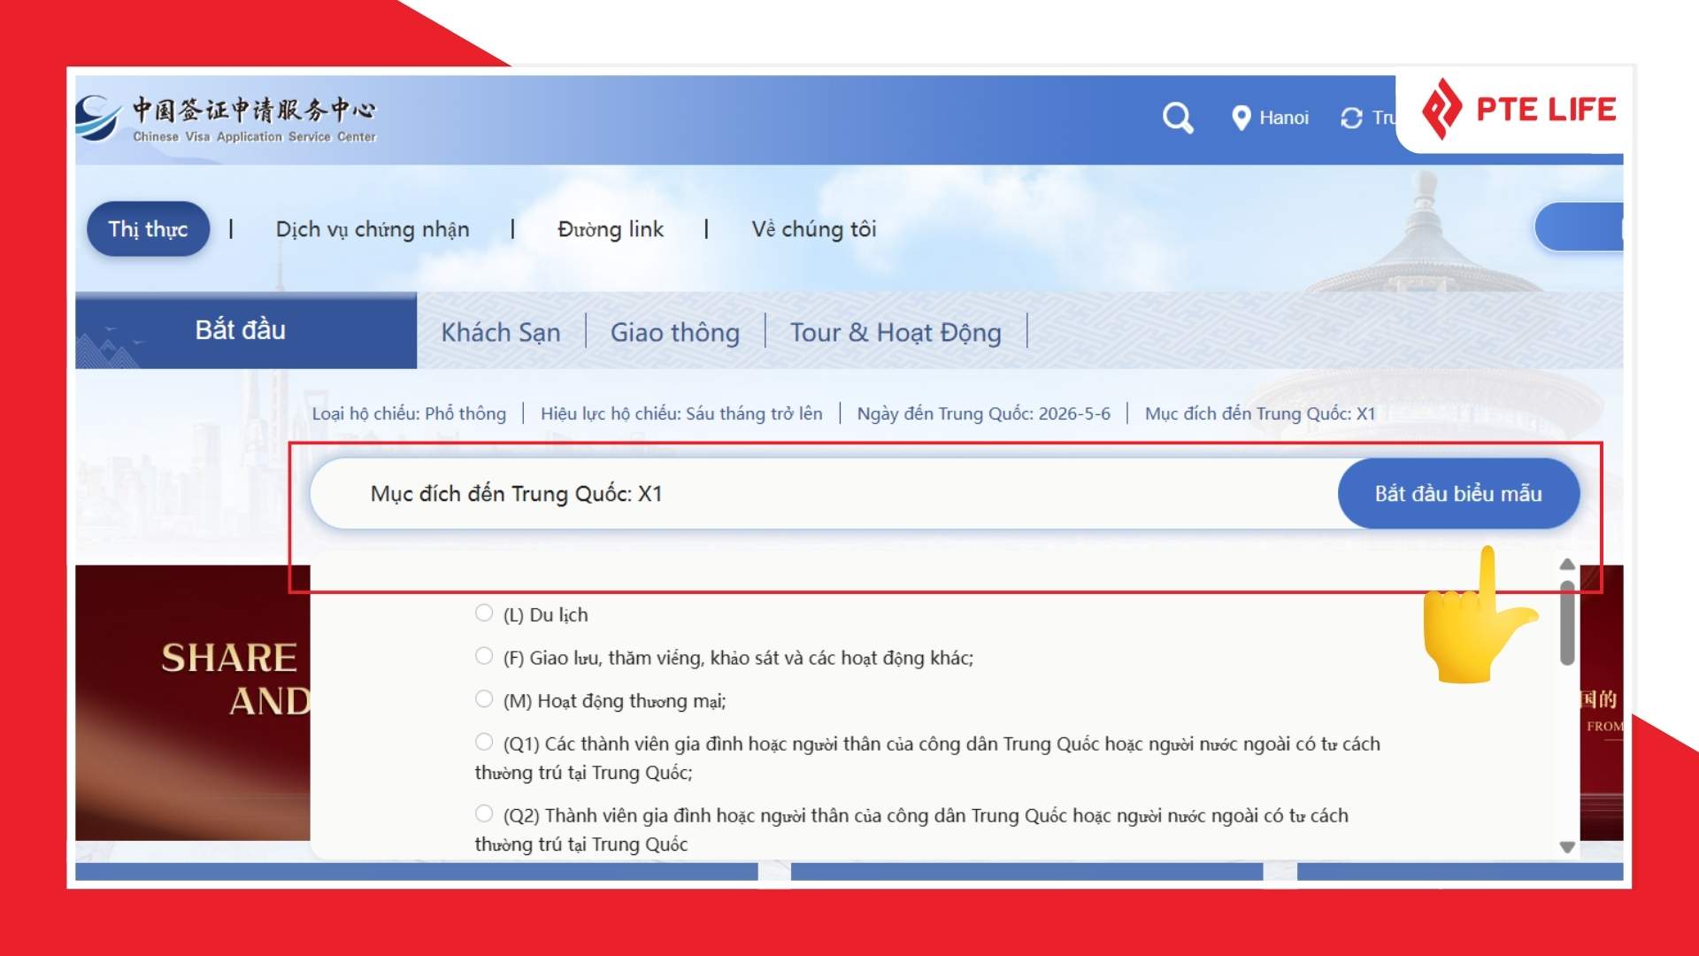Open Dịch vụ chứng nhận menu
The height and width of the screenshot is (956, 1699).
(x=373, y=229)
